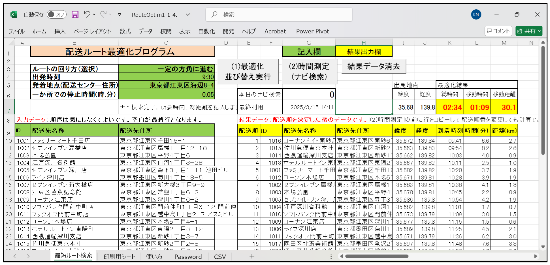Select cell ファミリーマート千田店
The image size is (550, 265).
coord(74,140)
